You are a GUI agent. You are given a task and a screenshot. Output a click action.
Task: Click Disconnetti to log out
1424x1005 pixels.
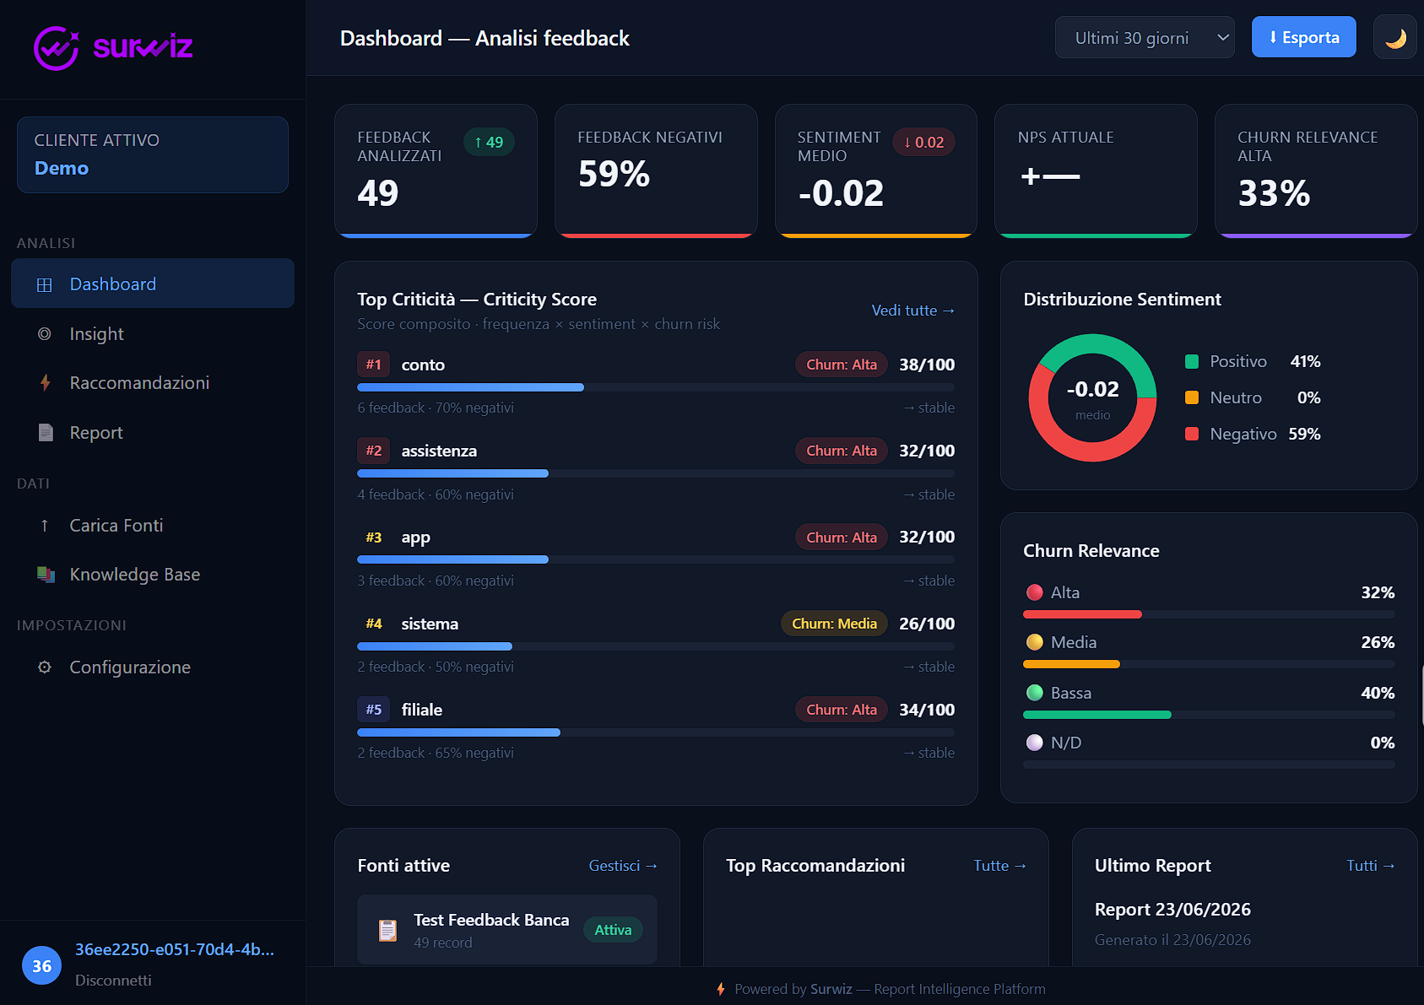pos(113,981)
